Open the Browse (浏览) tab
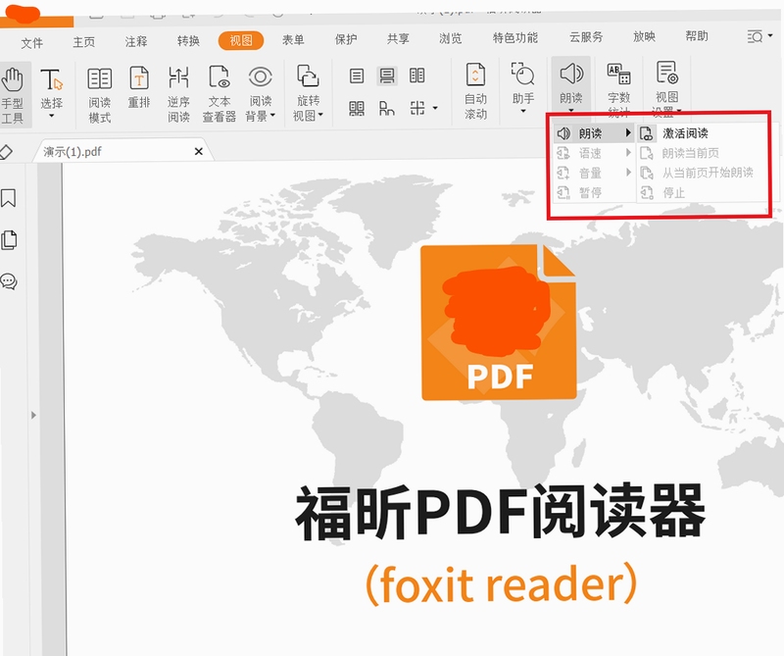The width and height of the screenshot is (784, 656). point(450,37)
